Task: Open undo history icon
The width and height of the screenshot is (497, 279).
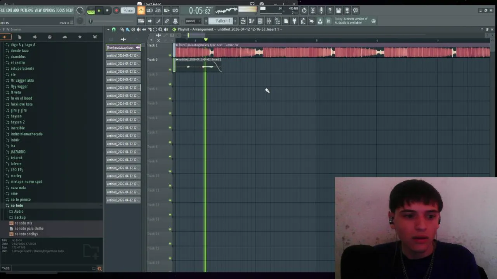Action: pyautogui.click(x=304, y=10)
